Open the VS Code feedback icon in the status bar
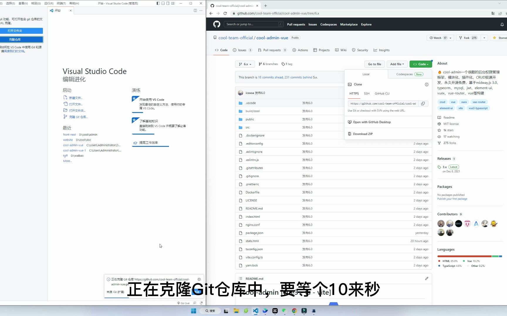Viewport: 507px width, 316px height. pyautogui.click(x=195, y=303)
